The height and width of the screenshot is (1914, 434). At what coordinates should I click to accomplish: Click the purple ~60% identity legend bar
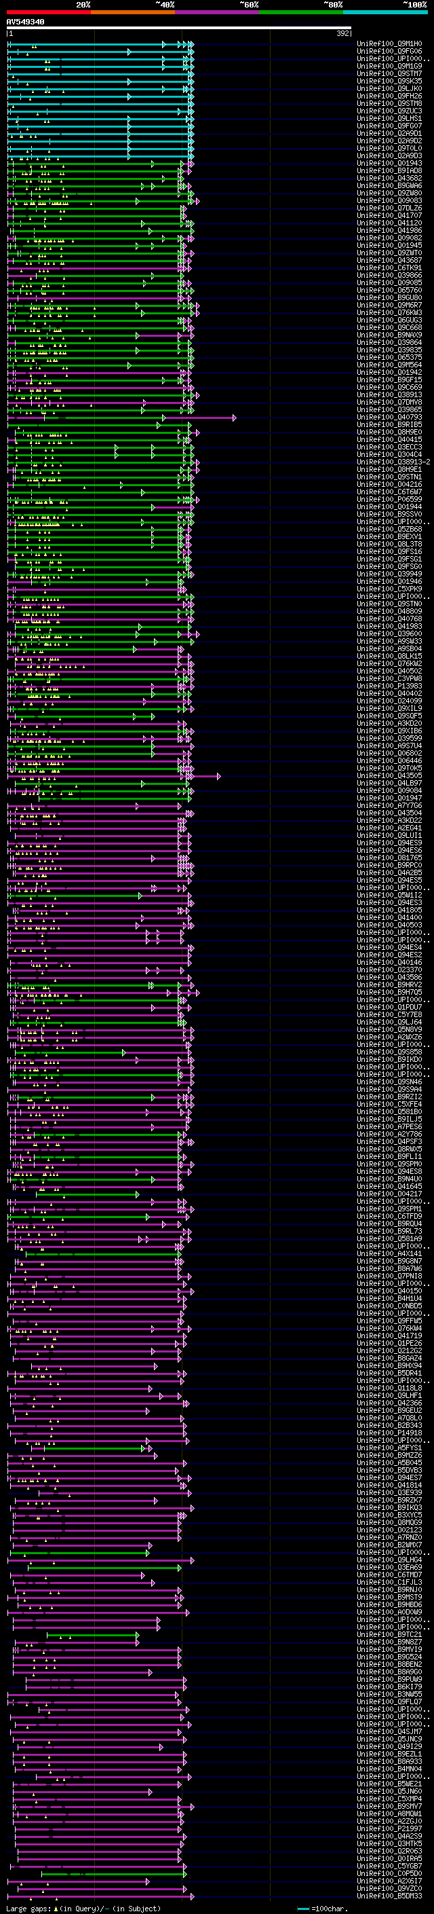[218, 12]
